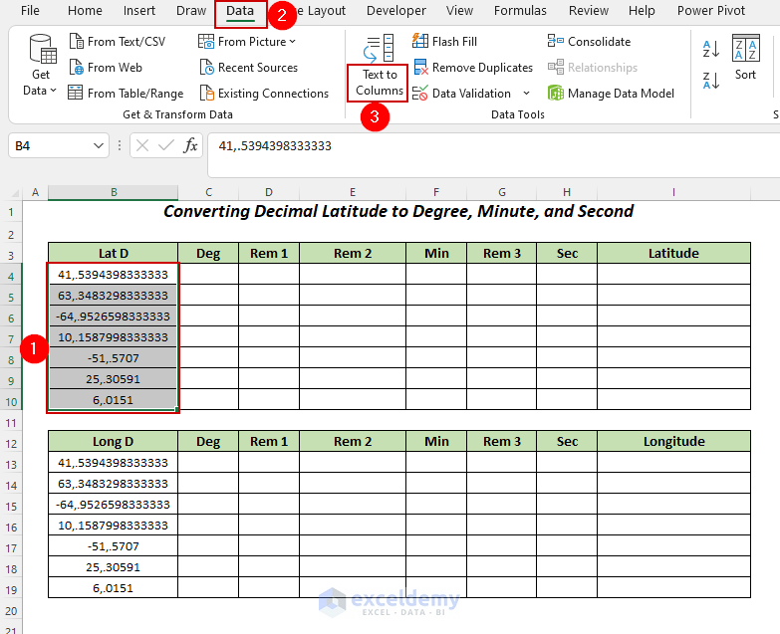Click the From Web icon

(x=76, y=68)
